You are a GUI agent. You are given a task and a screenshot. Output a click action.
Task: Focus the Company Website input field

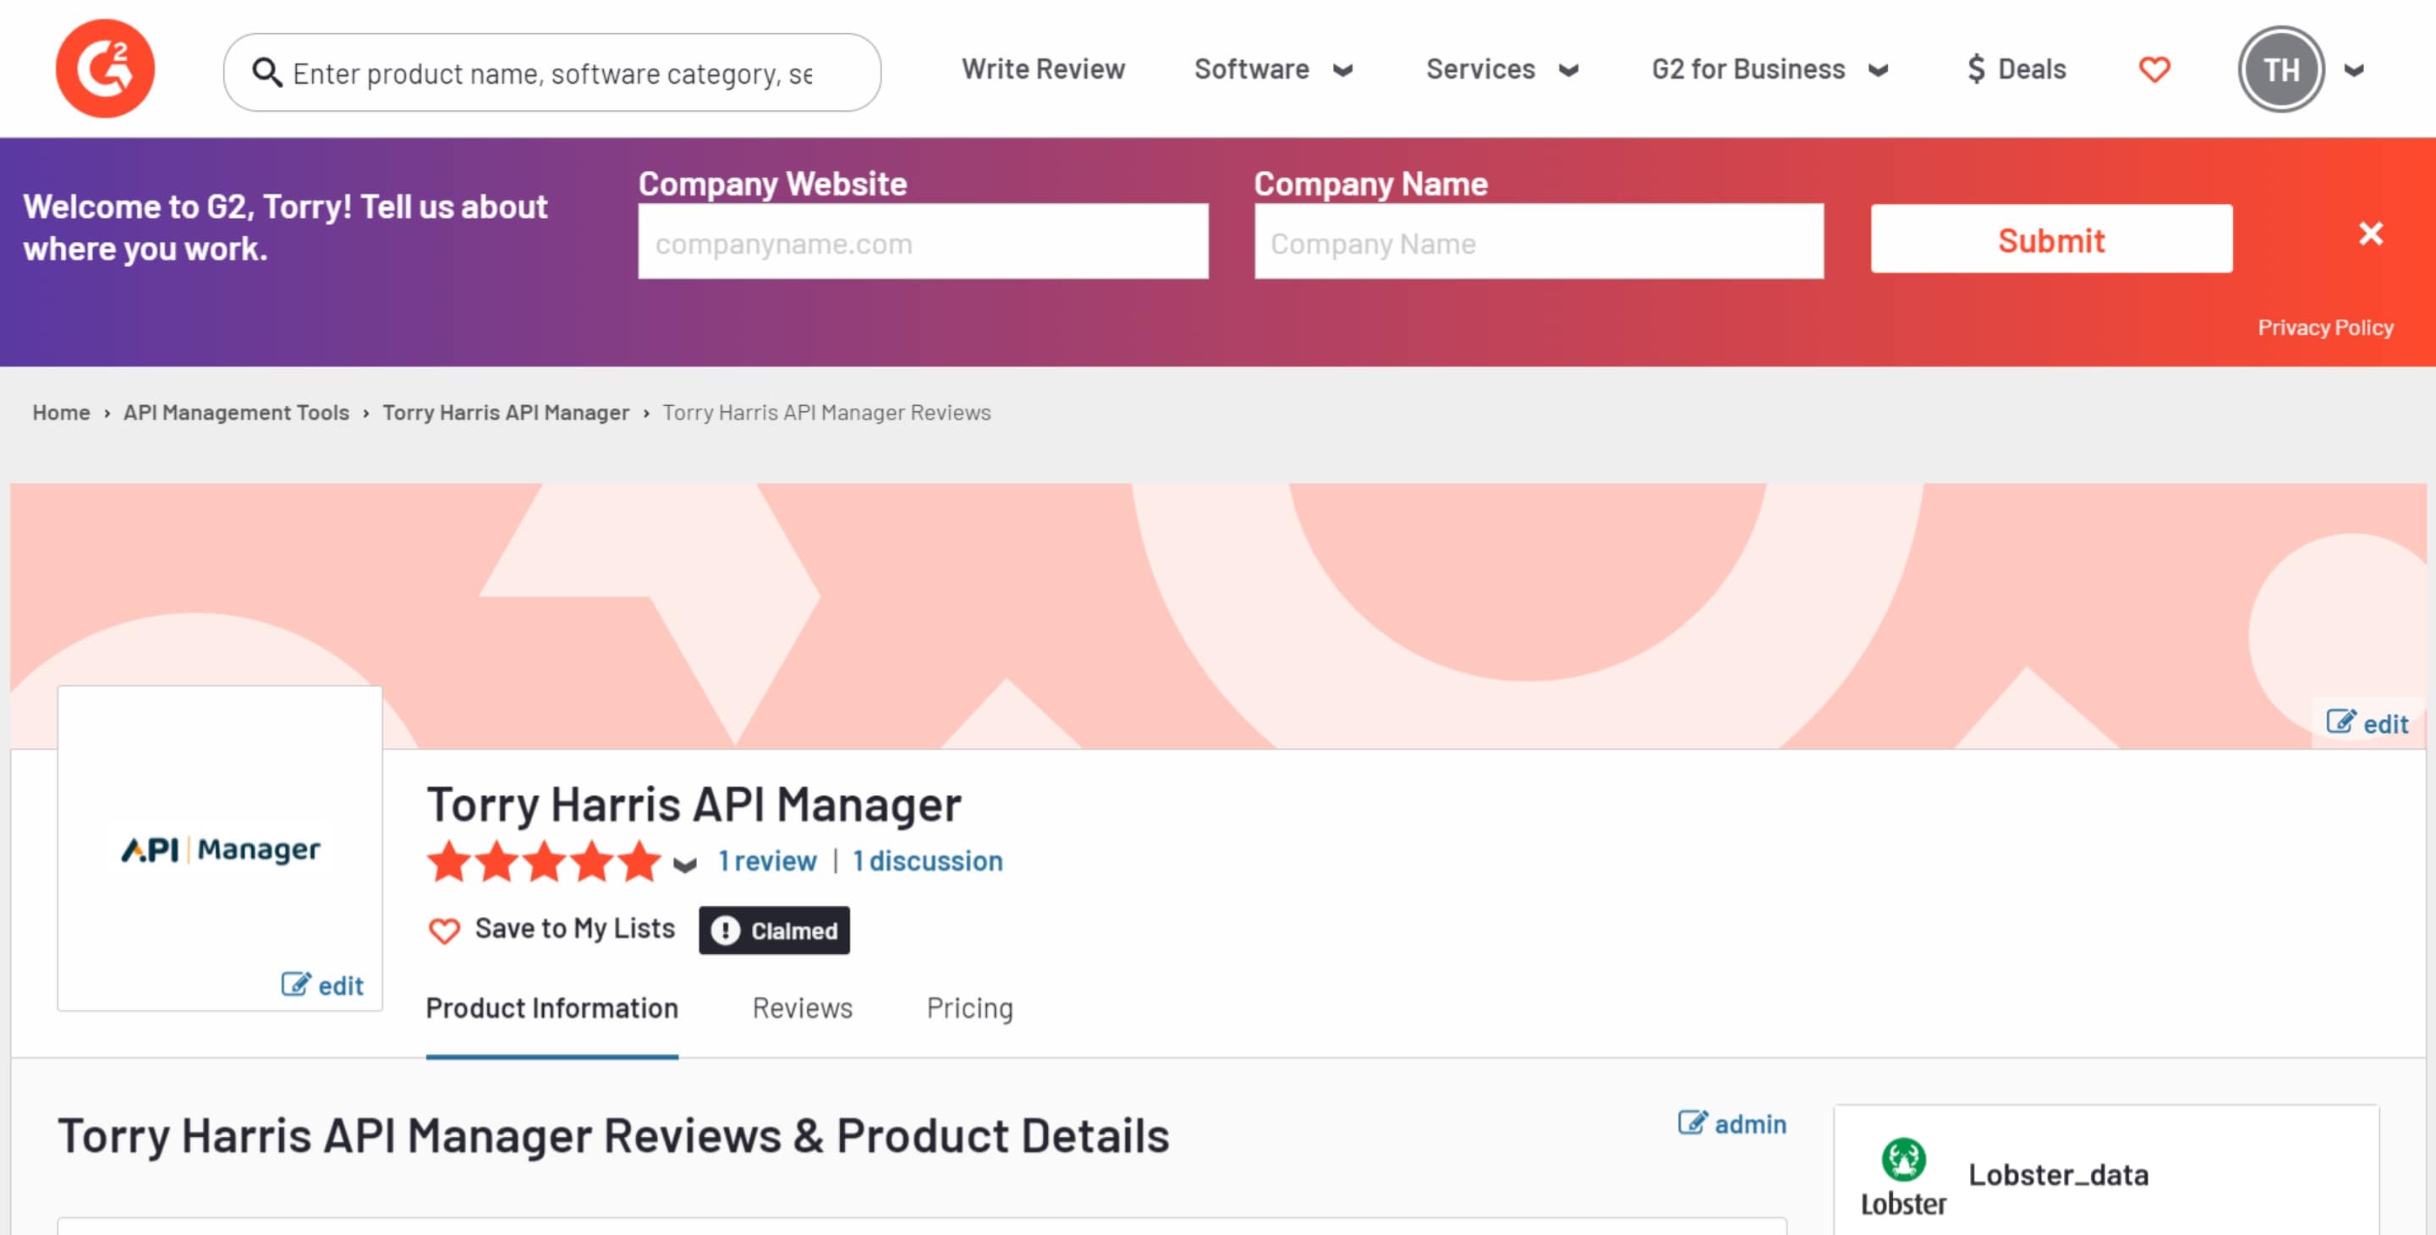point(923,241)
